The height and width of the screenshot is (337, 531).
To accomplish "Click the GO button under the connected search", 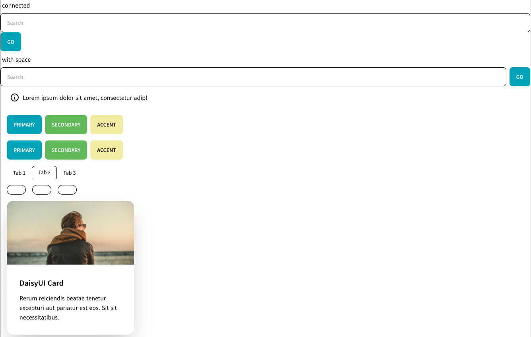I will [11, 41].
